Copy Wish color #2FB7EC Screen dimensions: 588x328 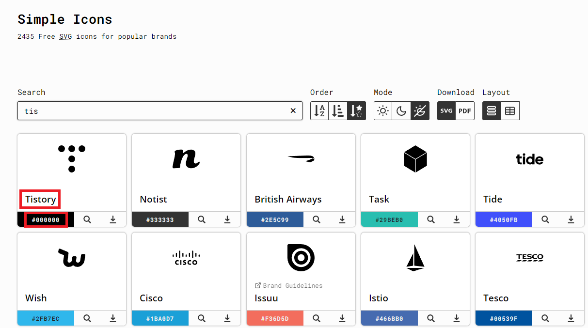pos(46,318)
